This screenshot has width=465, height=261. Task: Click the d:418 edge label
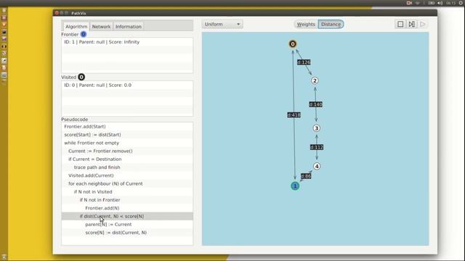[x=294, y=115]
